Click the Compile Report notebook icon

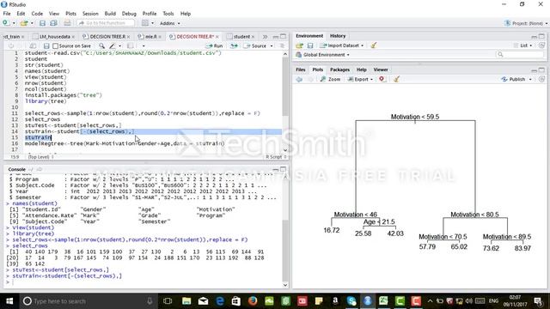pyautogui.click(x=130, y=45)
